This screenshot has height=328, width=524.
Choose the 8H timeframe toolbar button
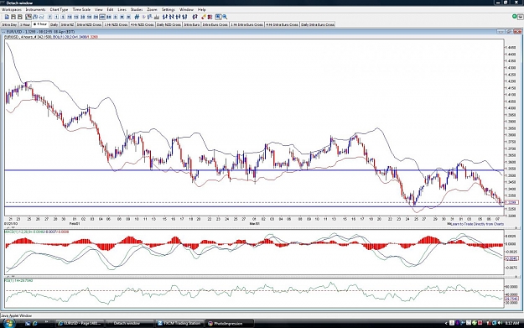(x=109, y=17)
